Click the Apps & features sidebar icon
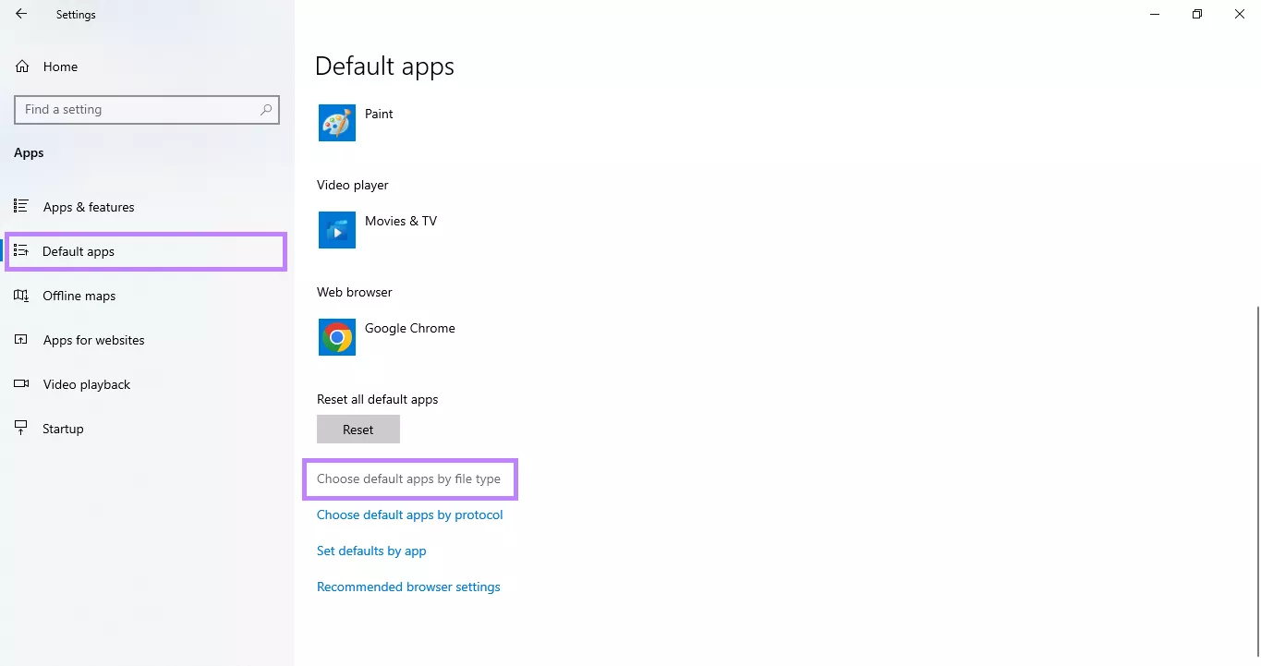The height and width of the screenshot is (666, 1261). 20,207
